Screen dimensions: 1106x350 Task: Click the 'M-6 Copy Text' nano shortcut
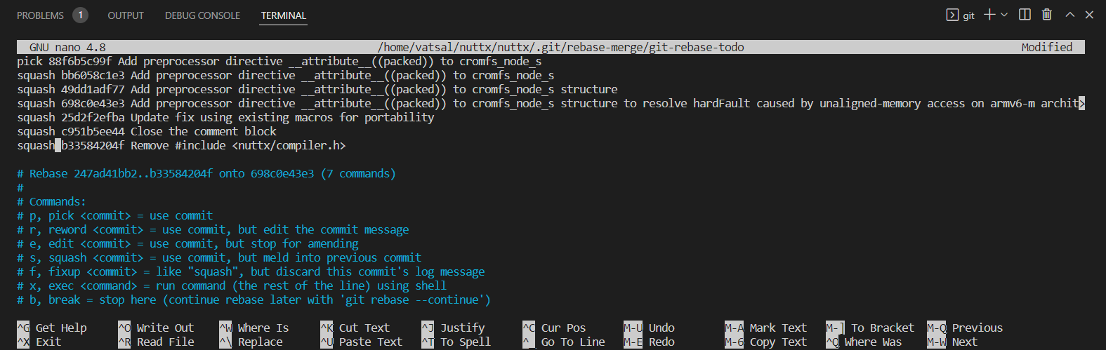[766, 342]
